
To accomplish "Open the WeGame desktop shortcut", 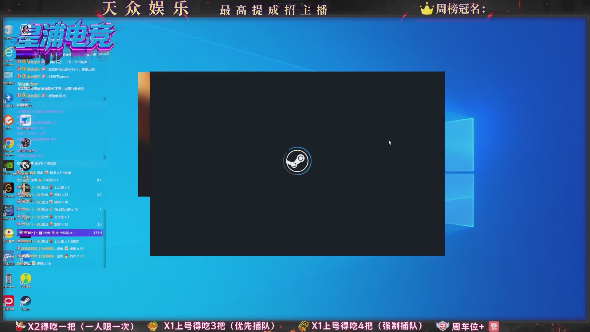I will pyautogui.click(x=9, y=188).
